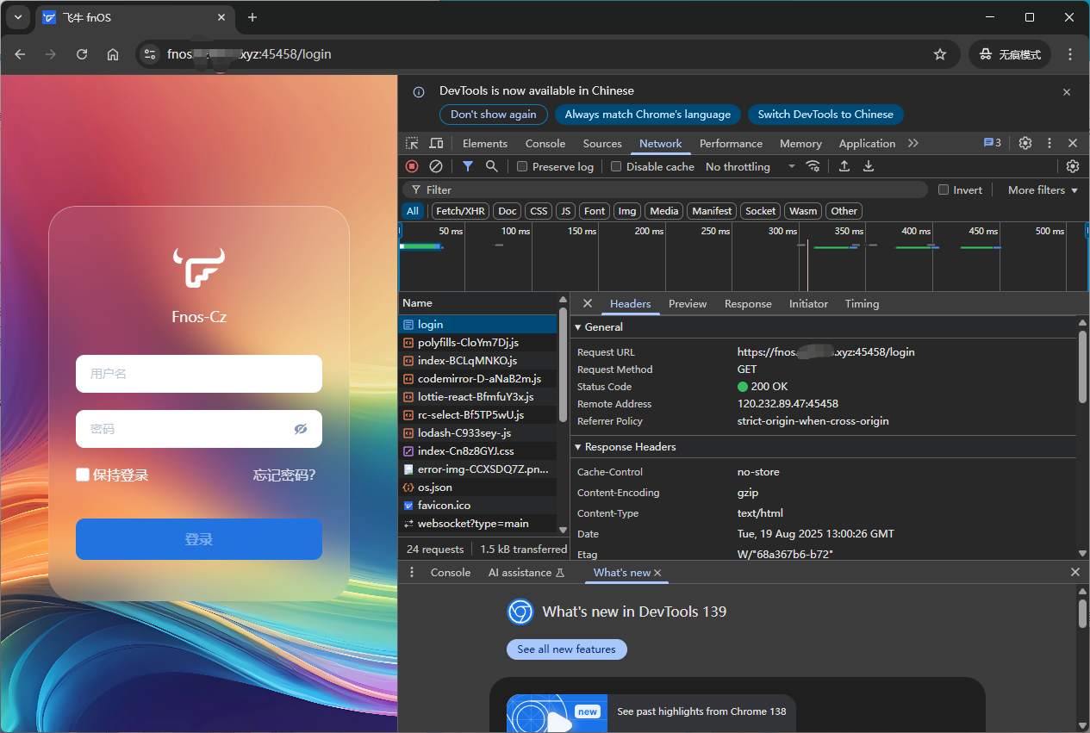Check the 保持登录 checkbox
This screenshot has height=733, width=1090.
click(83, 475)
